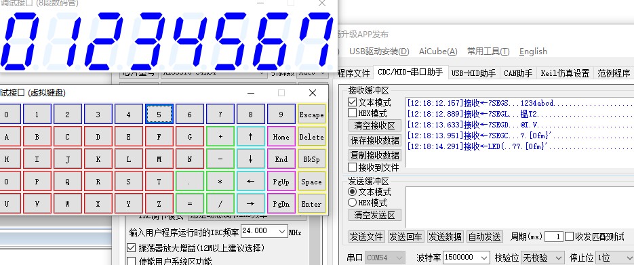This screenshot has height=265, width=634.
Task: Click the Delete key on virtual keyboard
Action: coord(311,136)
